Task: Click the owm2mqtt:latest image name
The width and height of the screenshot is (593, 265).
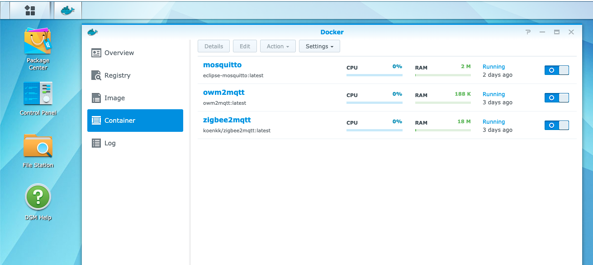Action: (224, 103)
